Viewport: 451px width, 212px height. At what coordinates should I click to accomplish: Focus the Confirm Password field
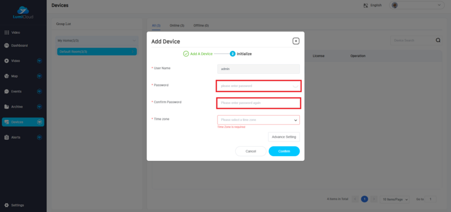pos(258,103)
